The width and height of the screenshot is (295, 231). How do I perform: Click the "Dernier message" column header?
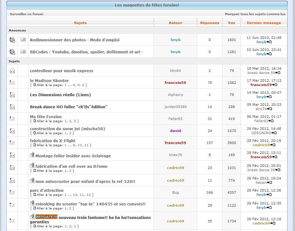click(264, 23)
